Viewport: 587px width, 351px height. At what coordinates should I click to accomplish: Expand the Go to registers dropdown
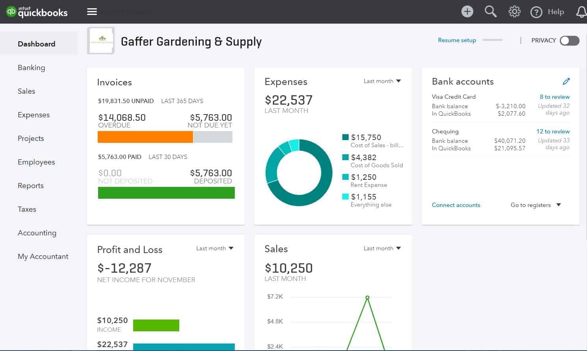click(x=535, y=205)
